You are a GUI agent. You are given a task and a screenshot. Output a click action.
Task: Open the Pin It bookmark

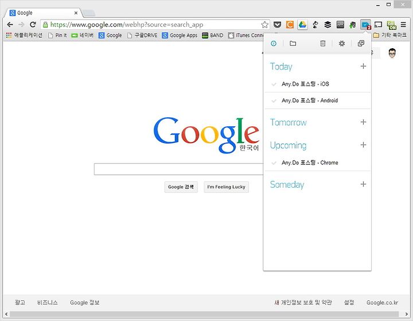tap(57, 35)
